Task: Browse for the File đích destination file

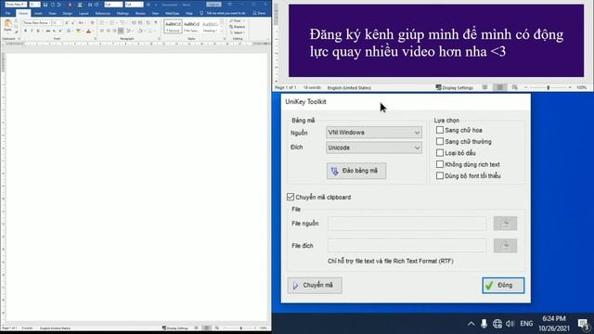Action: coord(505,246)
